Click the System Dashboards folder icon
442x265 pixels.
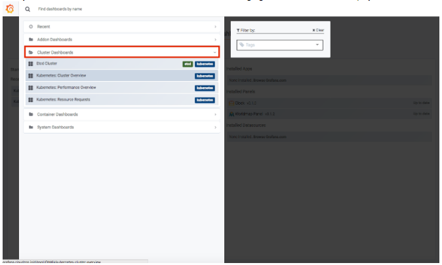pyautogui.click(x=31, y=127)
